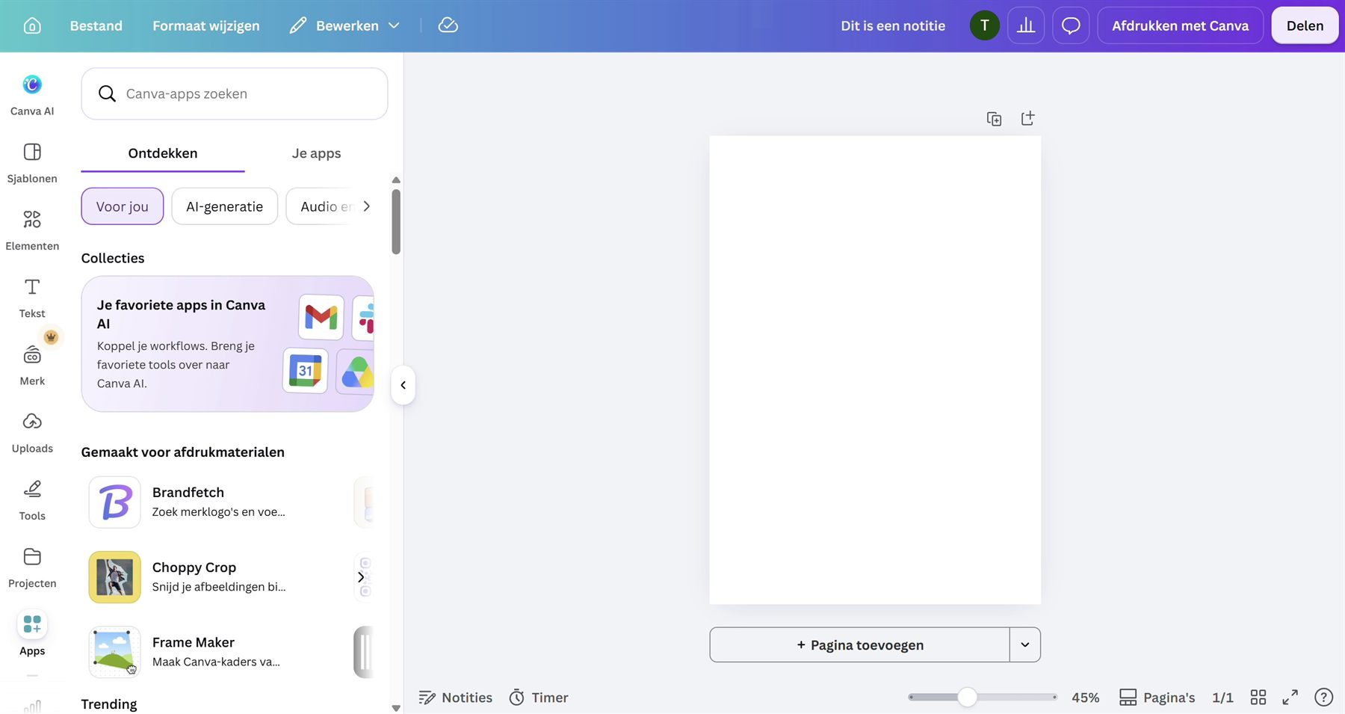Open Elementen panel
1345x714 pixels.
click(32, 230)
